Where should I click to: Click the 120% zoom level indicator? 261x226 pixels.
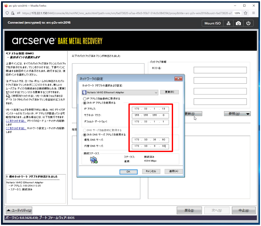[237, 13]
